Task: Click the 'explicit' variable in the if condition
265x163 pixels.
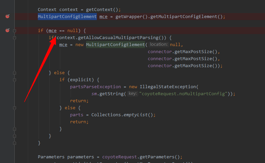Action: (x=81, y=80)
